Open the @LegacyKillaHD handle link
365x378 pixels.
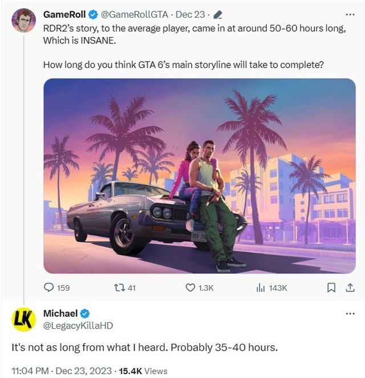(78, 326)
